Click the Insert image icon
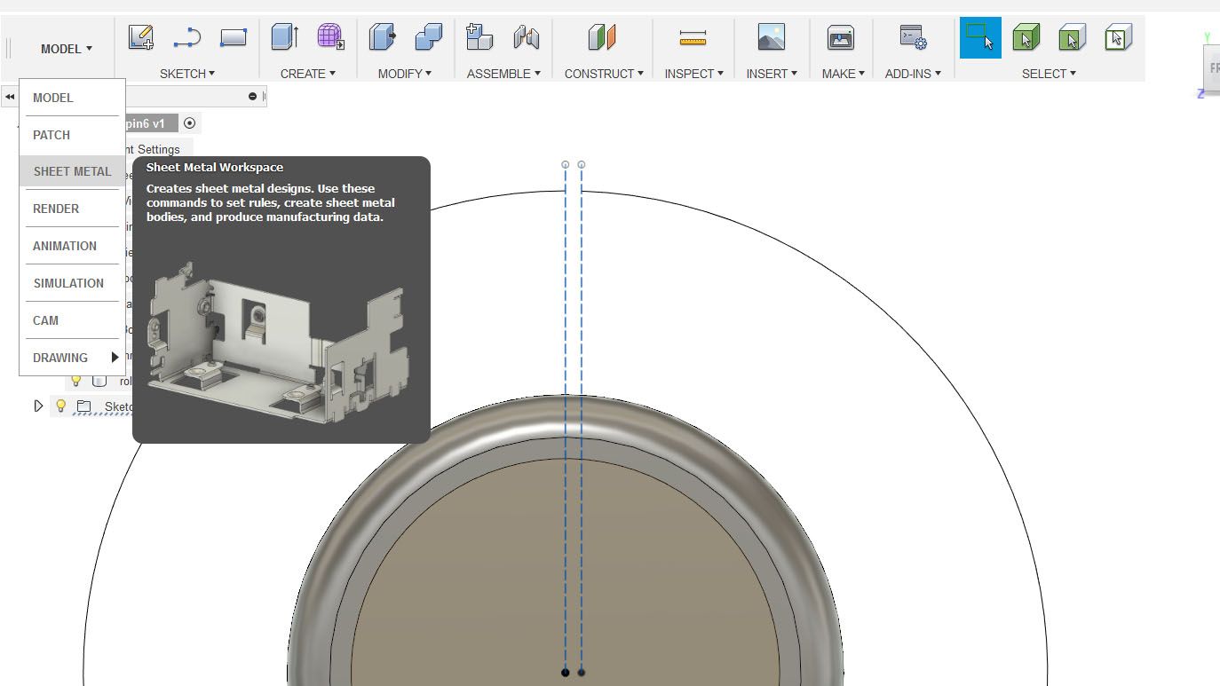This screenshot has height=686, width=1220. (x=772, y=37)
